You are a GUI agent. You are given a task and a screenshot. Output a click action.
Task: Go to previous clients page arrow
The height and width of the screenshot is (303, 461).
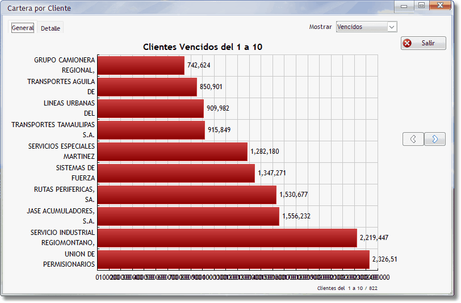(413, 139)
